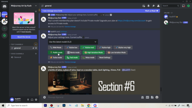Enable Remix mode setting

(x=73, y=52)
